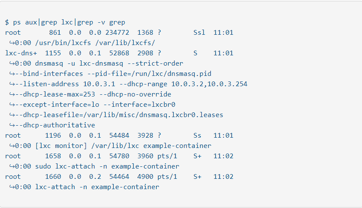Click the '--dhcp-range 10.0.3.2,10.0.3.254' text

183,84
